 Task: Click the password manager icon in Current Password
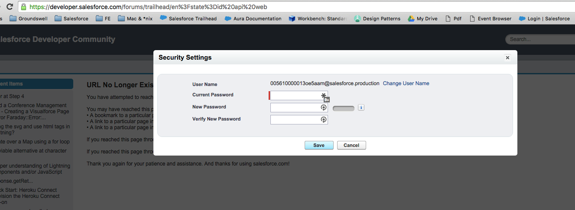pos(324,95)
